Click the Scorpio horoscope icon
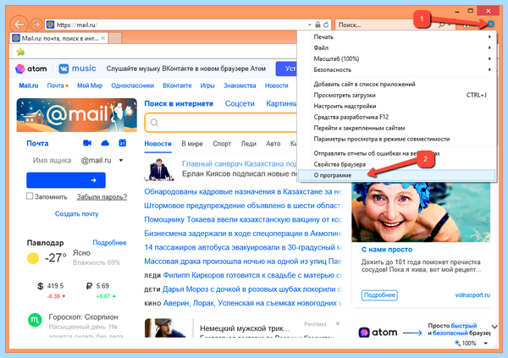This screenshot has height=358, width=508. 35,320
